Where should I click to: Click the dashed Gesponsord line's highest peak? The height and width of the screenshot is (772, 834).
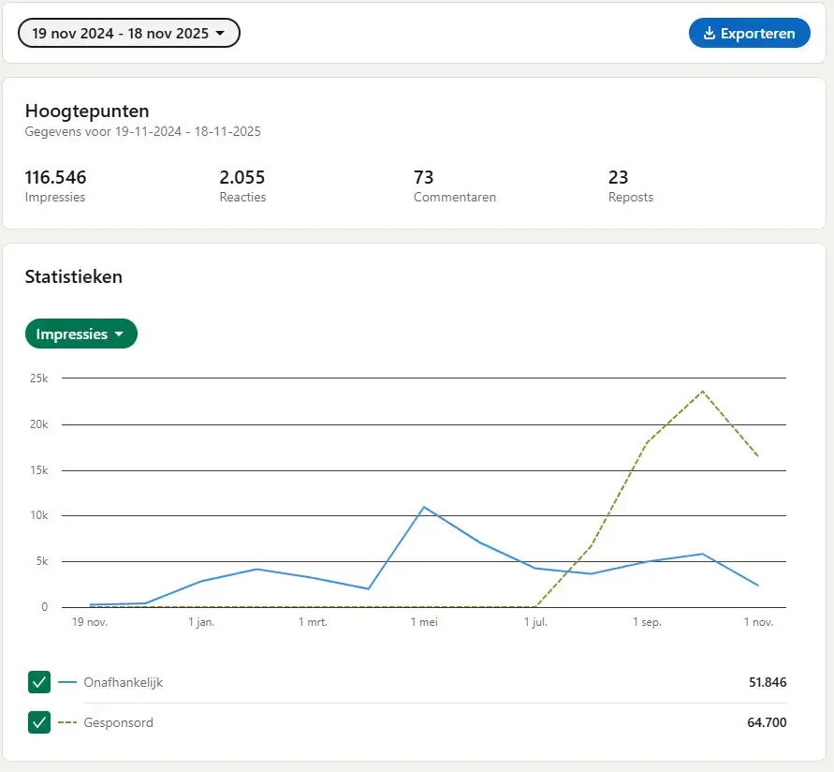(702, 391)
